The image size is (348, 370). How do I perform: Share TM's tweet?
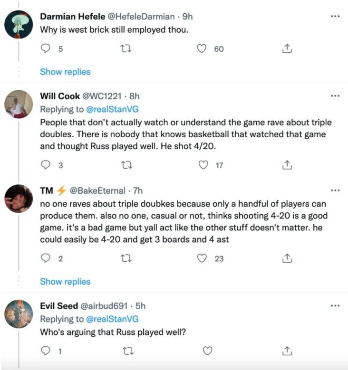(x=287, y=258)
